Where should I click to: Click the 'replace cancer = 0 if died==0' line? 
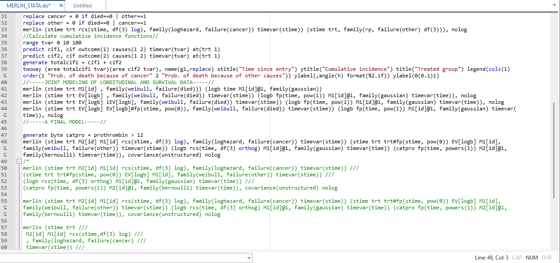[x=85, y=16]
